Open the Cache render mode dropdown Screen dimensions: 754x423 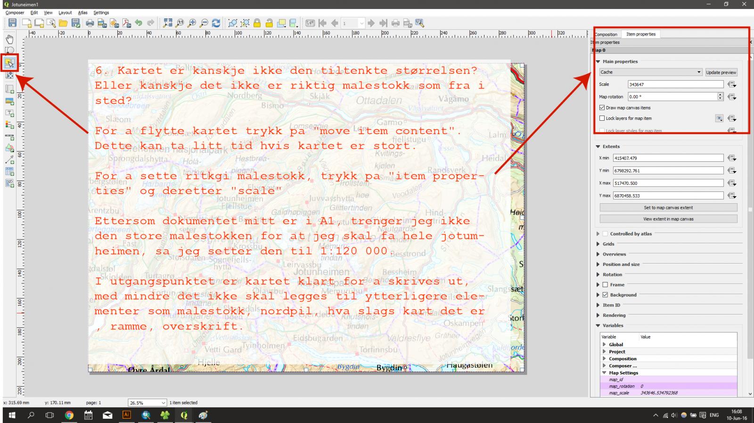click(x=651, y=72)
